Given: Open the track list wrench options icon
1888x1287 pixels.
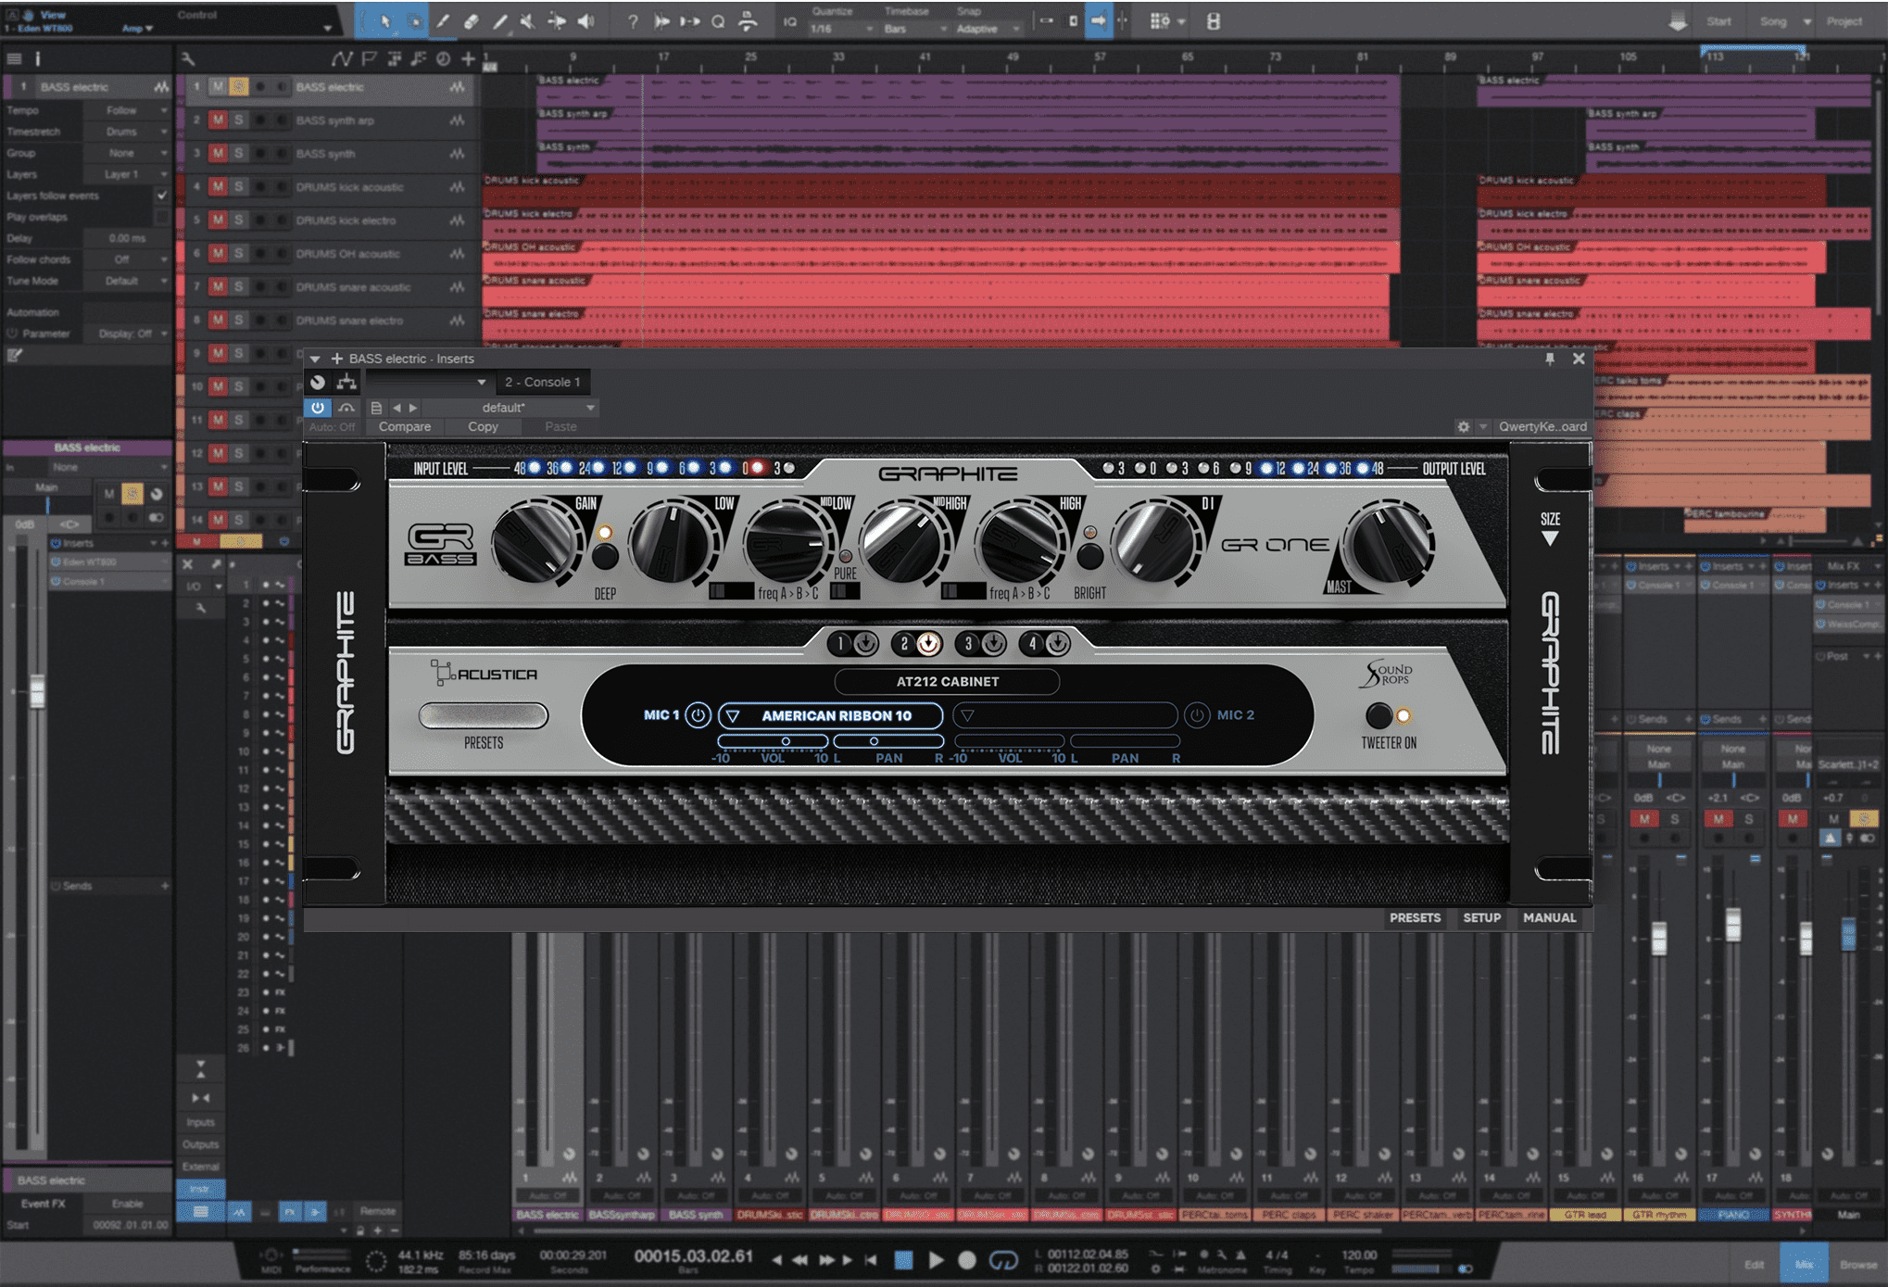Looking at the screenshot, I should tap(188, 59).
